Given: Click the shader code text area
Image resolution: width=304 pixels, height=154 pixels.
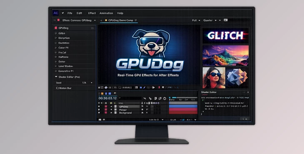Looking at the screenshot, I should pyautogui.click(x=225, y=106).
